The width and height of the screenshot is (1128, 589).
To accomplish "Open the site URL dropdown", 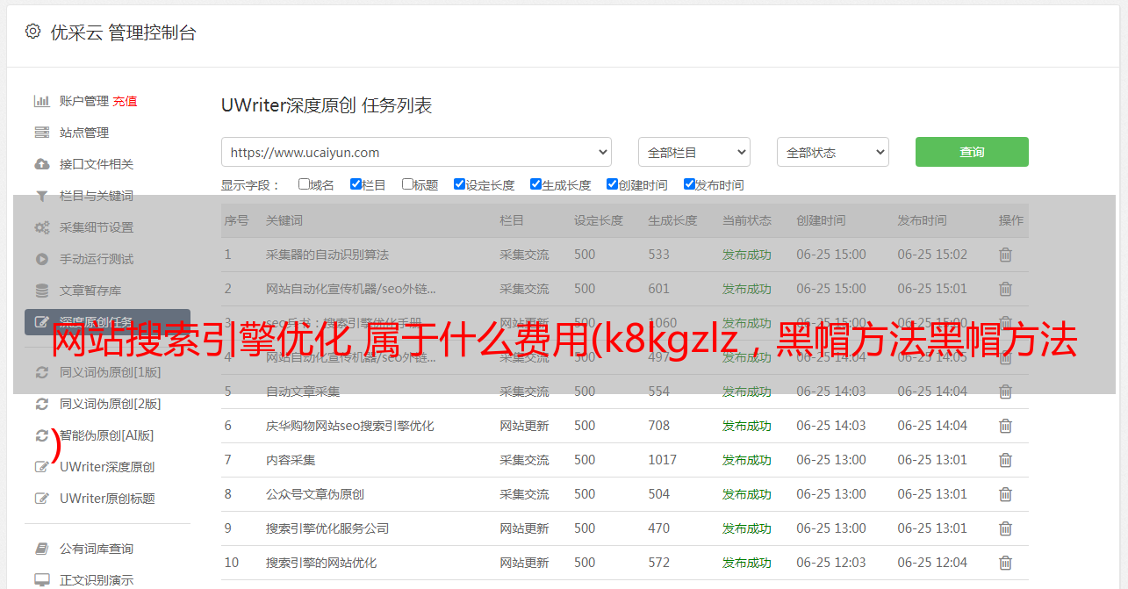I will pos(416,152).
